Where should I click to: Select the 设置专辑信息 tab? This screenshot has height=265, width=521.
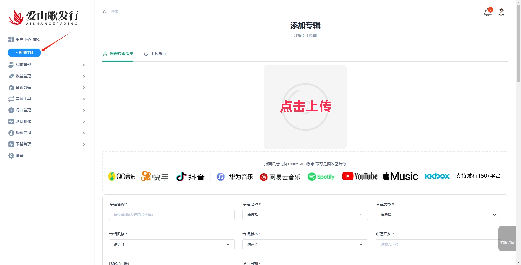pos(118,54)
